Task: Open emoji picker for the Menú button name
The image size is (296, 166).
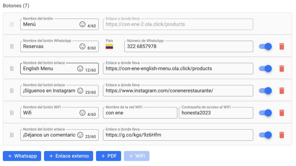Action: [82, 24]
